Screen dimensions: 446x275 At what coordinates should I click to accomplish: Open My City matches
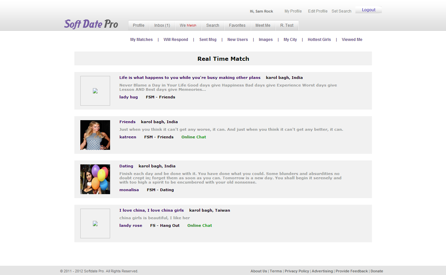(x=290, y=40)
